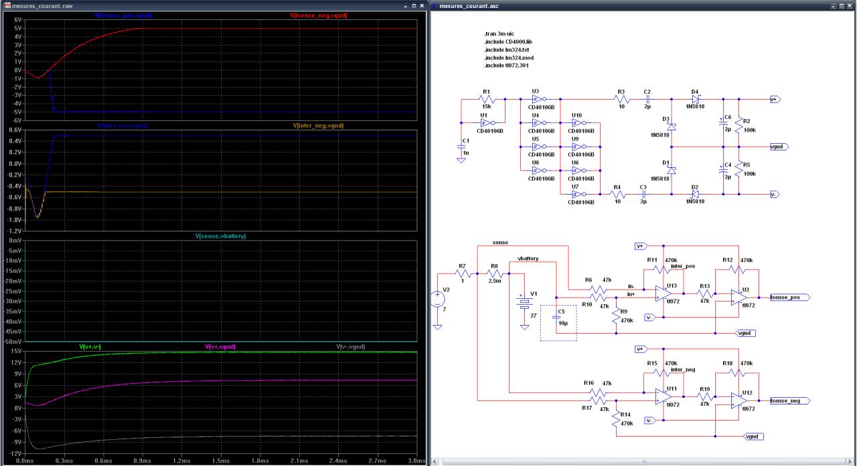This screenshot has height=466, width=857.
Task: Select the R7 resistor symbol
Action: tap(462, 274)
